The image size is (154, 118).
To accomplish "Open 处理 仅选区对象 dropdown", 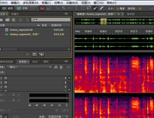I will click(58, 116).
